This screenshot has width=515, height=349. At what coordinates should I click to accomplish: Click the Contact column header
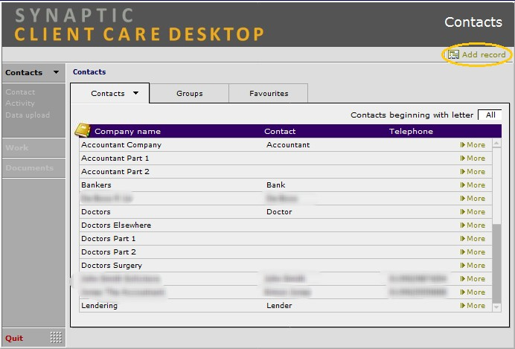pos(280,131)
